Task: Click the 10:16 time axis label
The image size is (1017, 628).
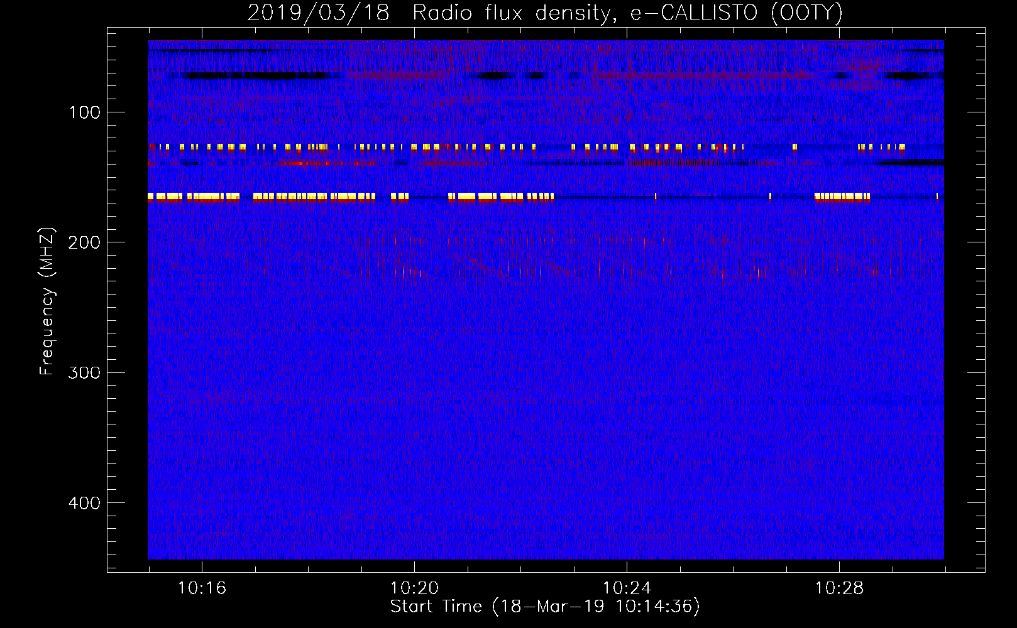Action: (x=202, y=588)
